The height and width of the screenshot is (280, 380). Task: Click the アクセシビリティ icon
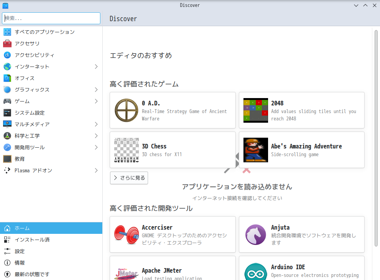pyautogui.click(x=7, y=55)
